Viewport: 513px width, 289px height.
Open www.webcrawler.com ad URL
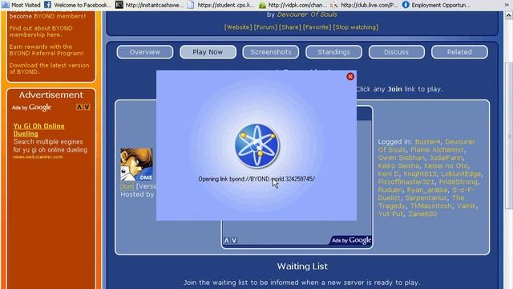38,157
